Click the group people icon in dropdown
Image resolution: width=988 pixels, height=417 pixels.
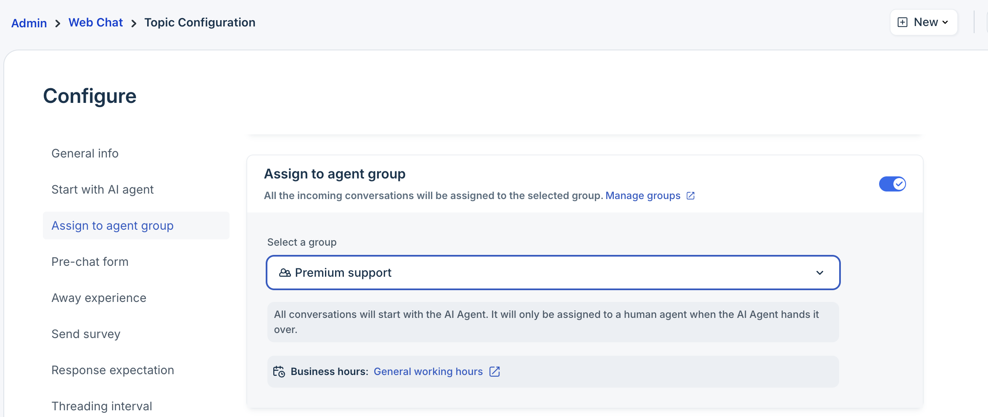pos(285,273)
